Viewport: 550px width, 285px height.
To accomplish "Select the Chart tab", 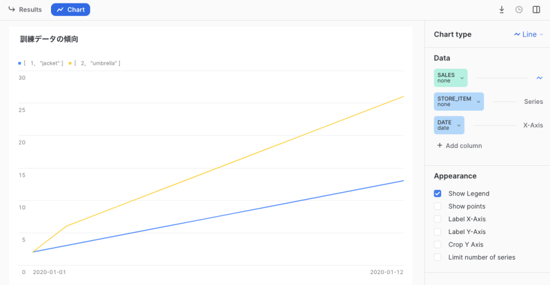I will pyautogui.click(x=70, y=10).
